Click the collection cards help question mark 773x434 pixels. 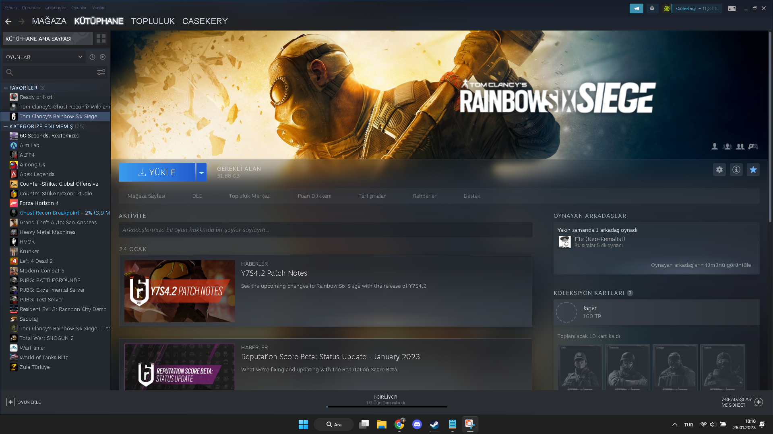tap(630, 293)
